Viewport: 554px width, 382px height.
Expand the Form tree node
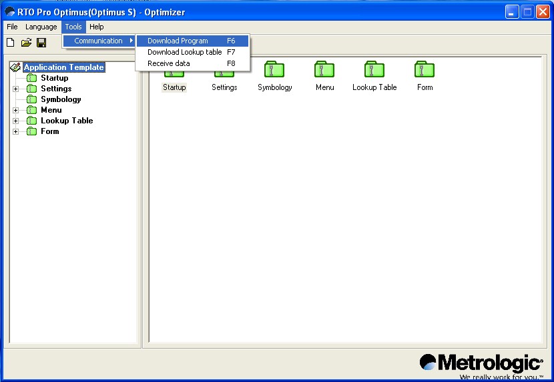coord(16,131)
